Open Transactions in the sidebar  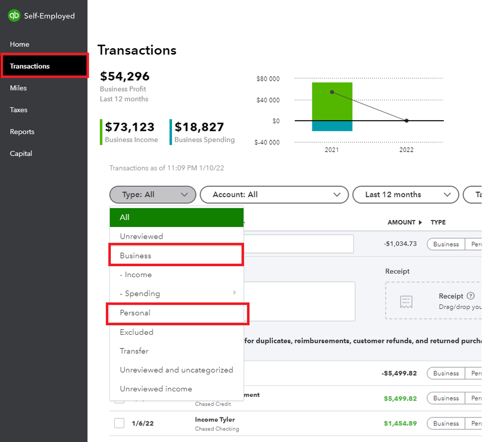coord(45,66)
